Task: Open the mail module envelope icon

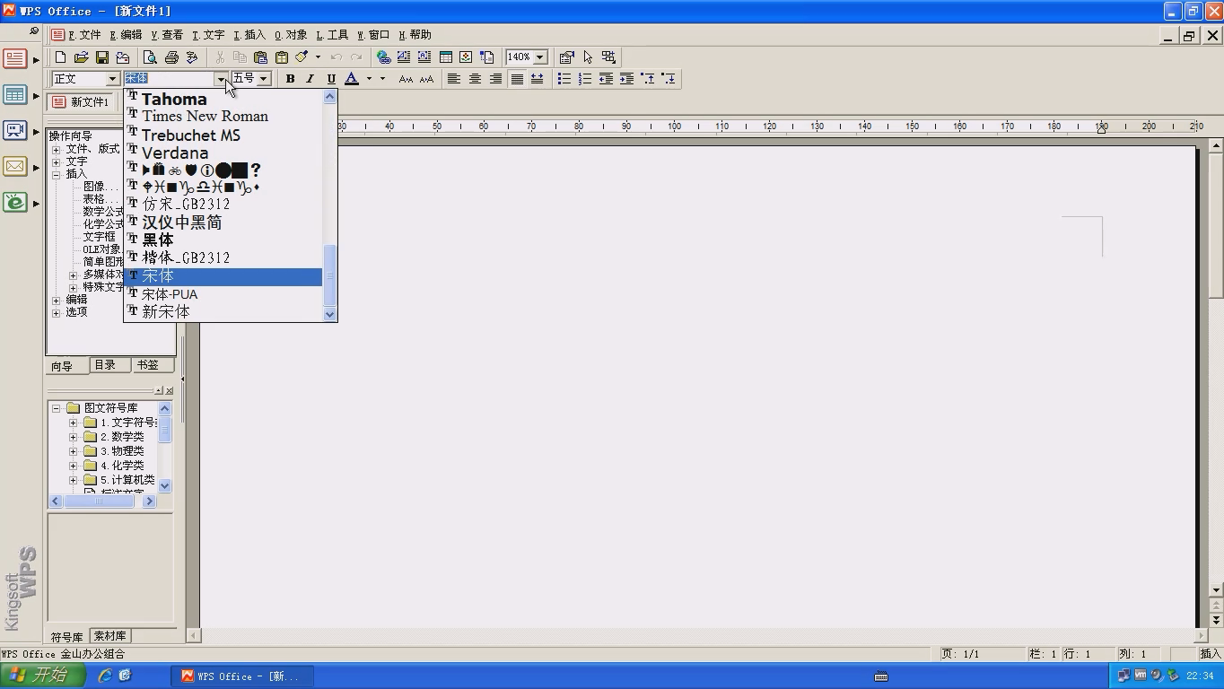Action: 14,166
